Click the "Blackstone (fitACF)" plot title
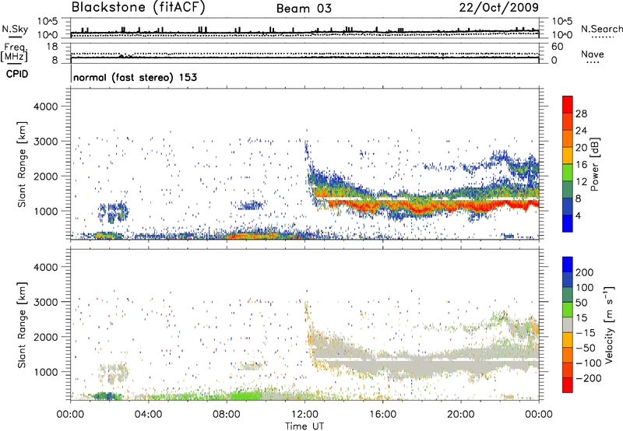This screenshot has width=623, height=431. click(139, 7)
